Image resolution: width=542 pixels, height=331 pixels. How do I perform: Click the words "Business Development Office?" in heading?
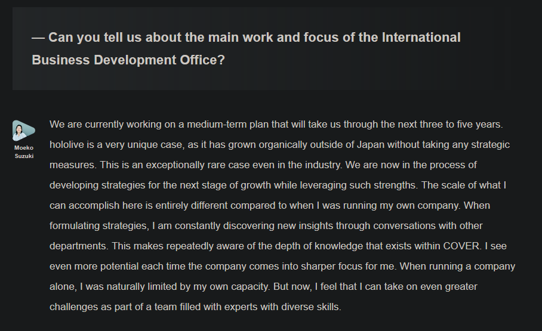[128, 60]
